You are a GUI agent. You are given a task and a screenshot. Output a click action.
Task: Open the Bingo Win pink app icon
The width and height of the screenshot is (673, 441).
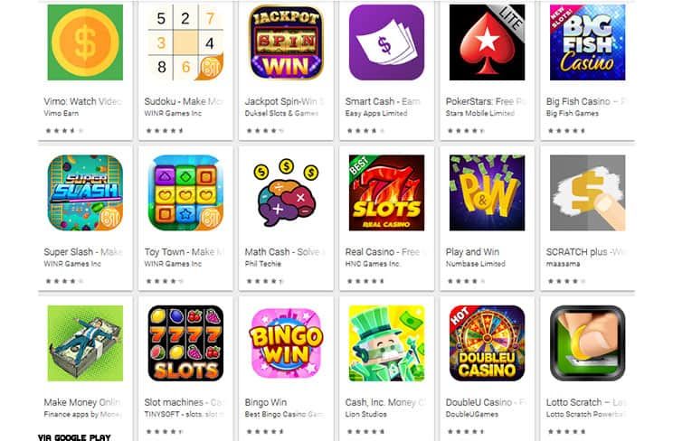point(286,343)
